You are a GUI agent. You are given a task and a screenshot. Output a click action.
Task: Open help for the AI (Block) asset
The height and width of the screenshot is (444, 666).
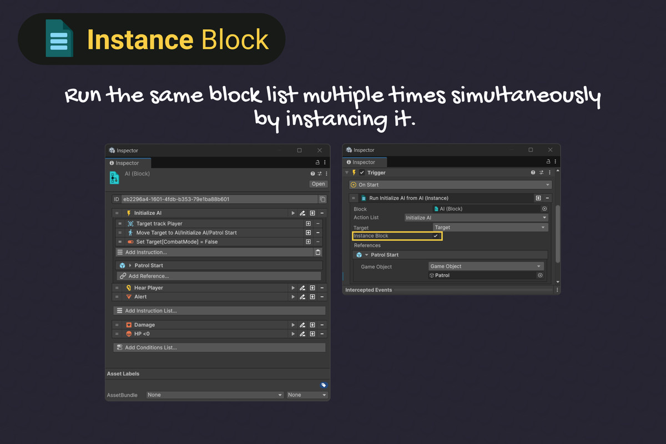[313, 174]
